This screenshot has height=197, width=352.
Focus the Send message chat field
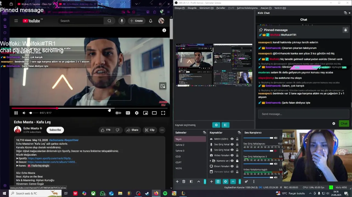coord(303,114)
